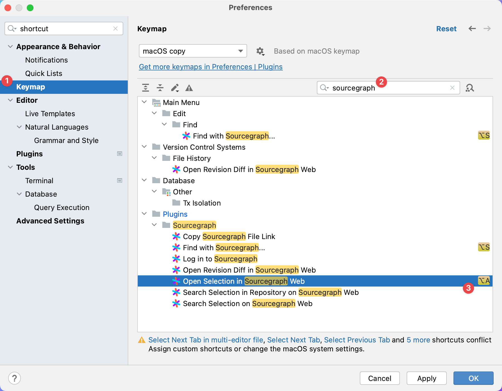Click the Plugins folder icon in tree
This screenshot has width=502, height=391.
coord(156,214)
